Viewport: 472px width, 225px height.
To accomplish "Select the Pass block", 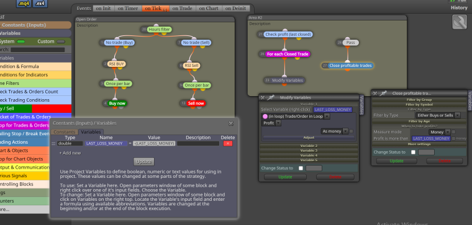I will (351, 43).
